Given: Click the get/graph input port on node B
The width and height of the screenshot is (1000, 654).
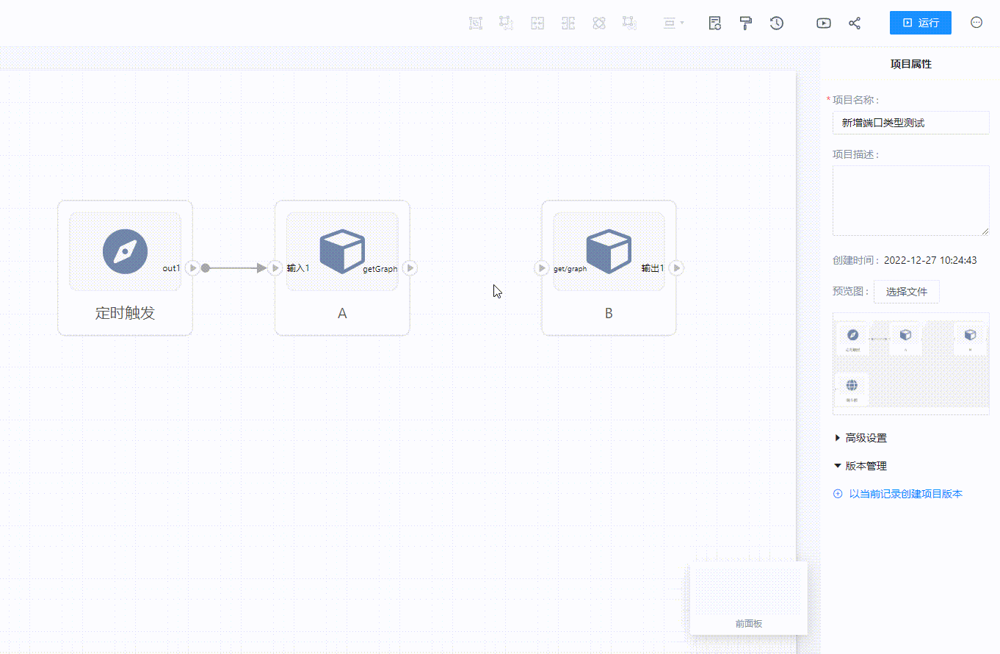Looking at the screenshot, I should coord(542,268).
